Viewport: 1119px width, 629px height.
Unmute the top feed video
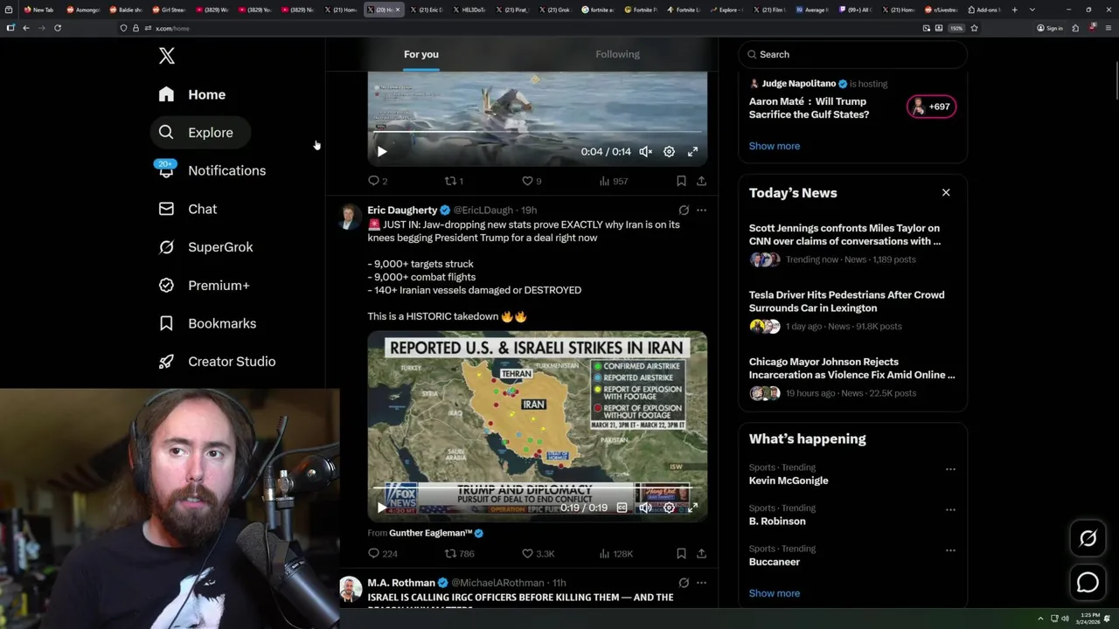(x=645, y=151)
